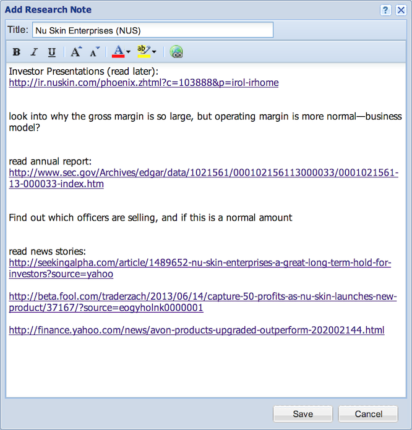Click the 'Add Research Note' dialog title
Screen dimensions: 412x430
point(48,10)
